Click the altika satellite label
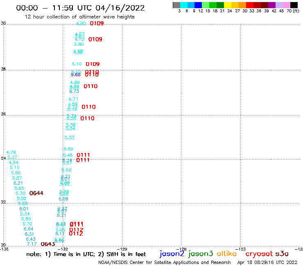The image size is (303, 266). point(227,254)
